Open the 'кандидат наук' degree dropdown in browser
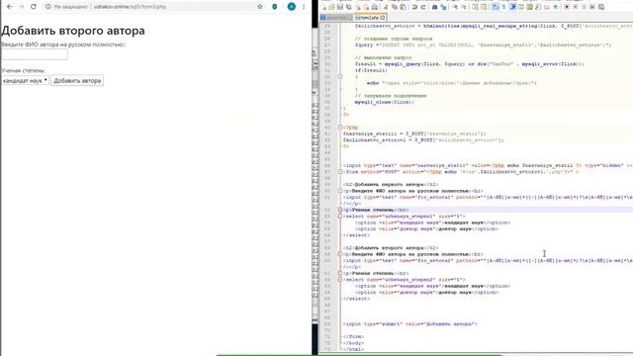The height and width of the screenshot is (356, 633). 25,80
